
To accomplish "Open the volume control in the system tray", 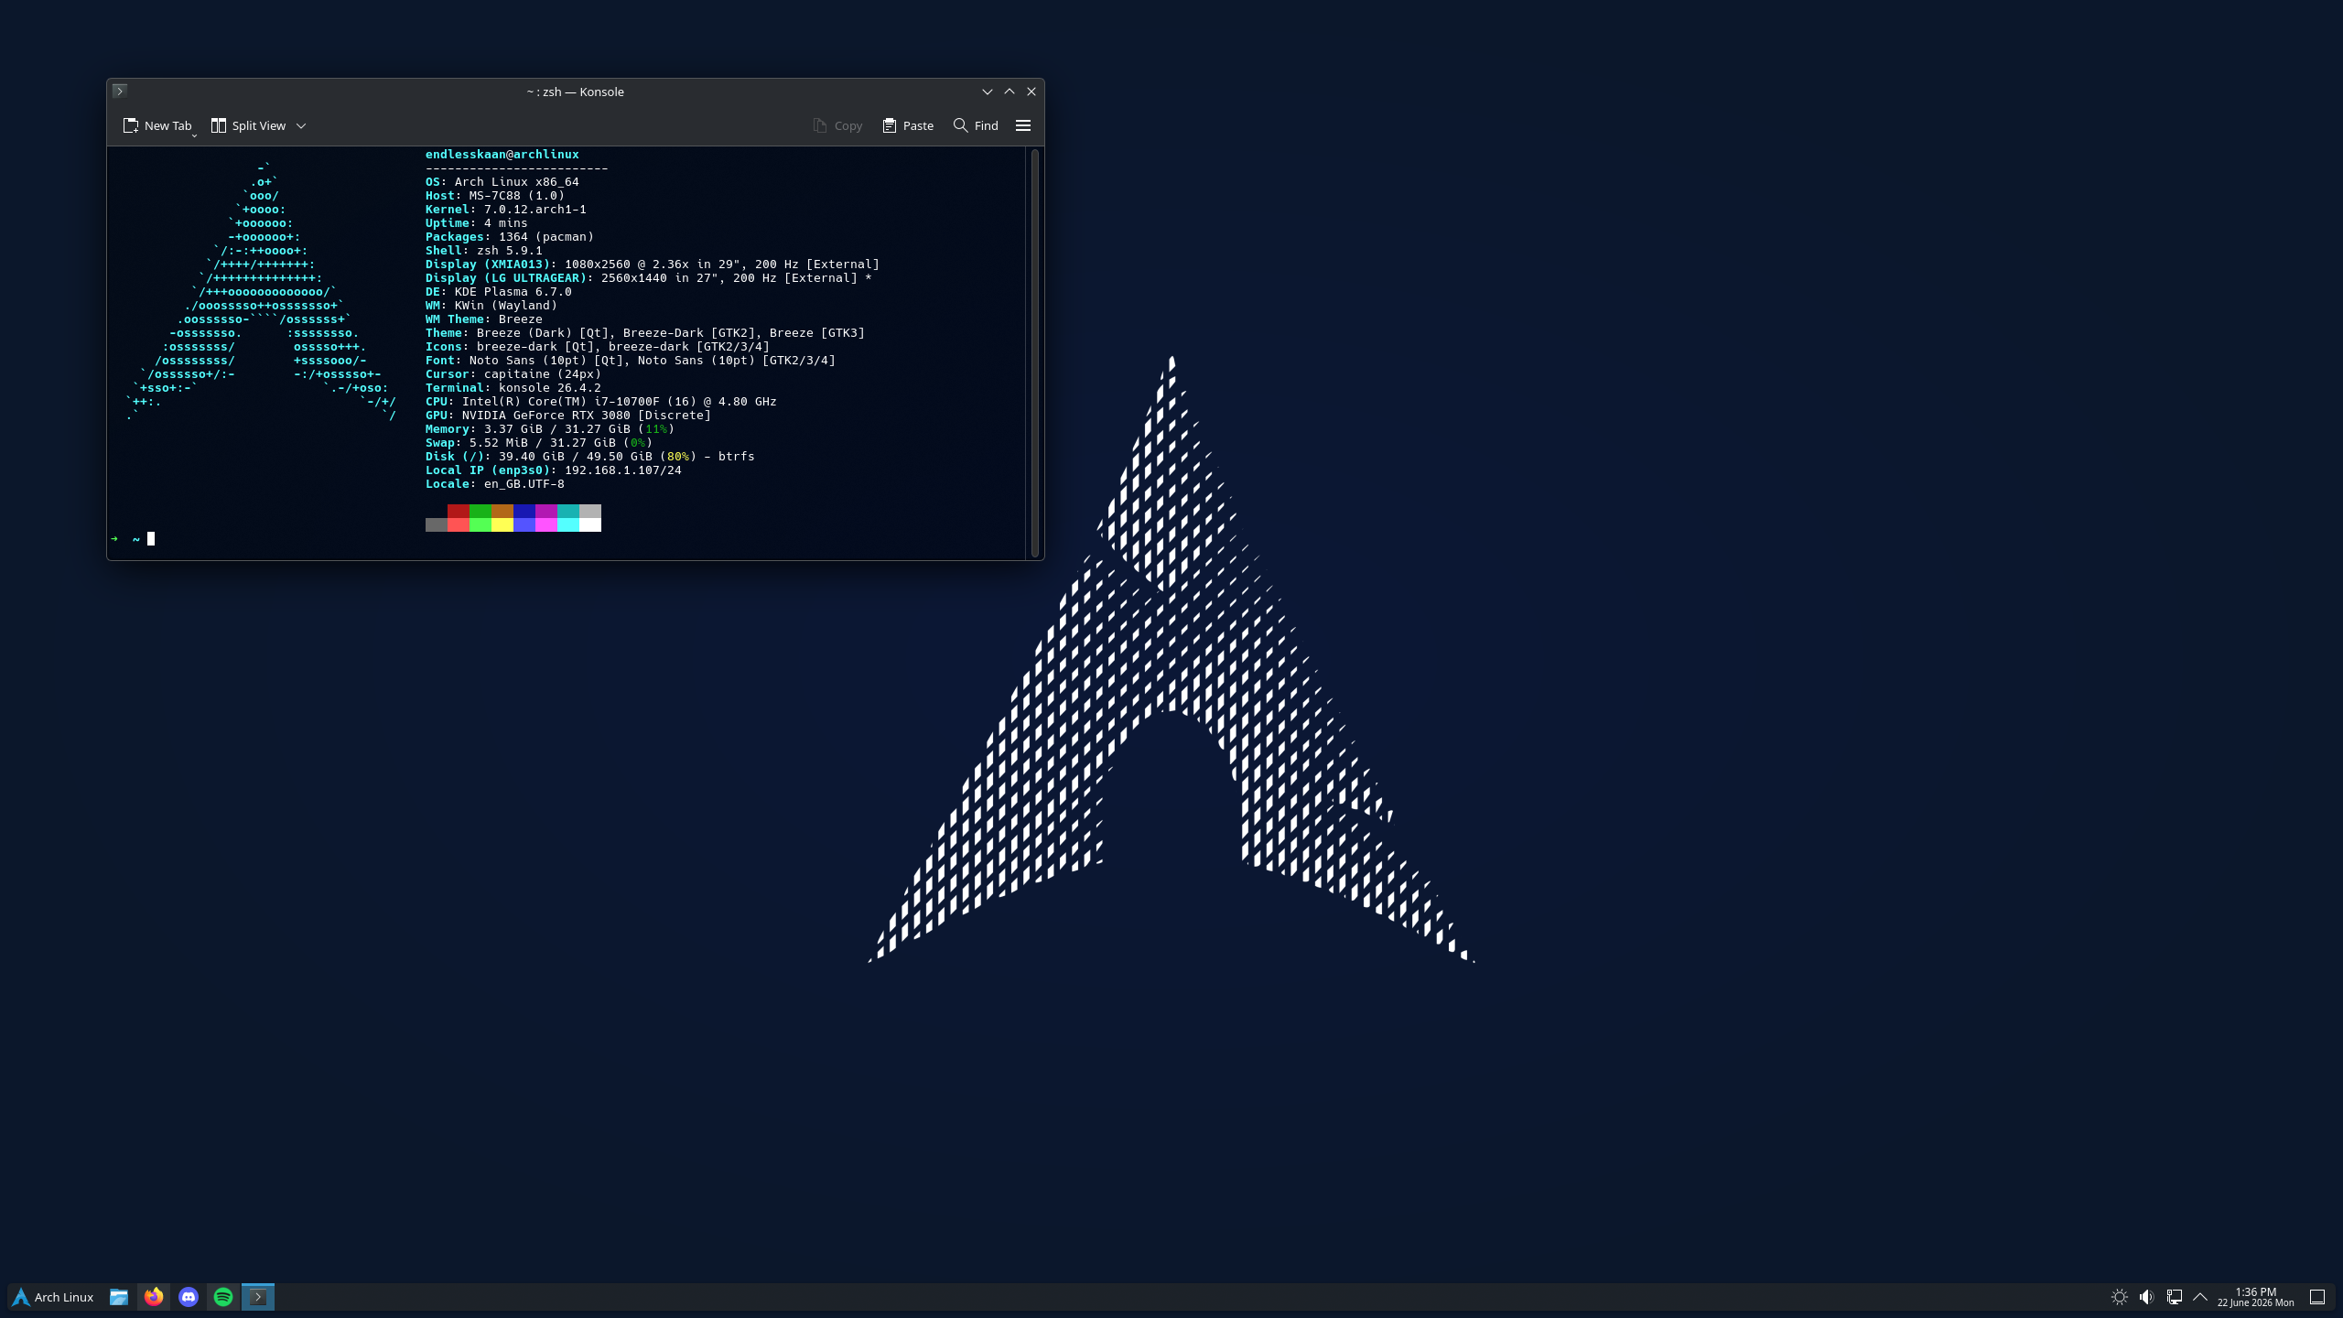I will coord(2146,1297).
